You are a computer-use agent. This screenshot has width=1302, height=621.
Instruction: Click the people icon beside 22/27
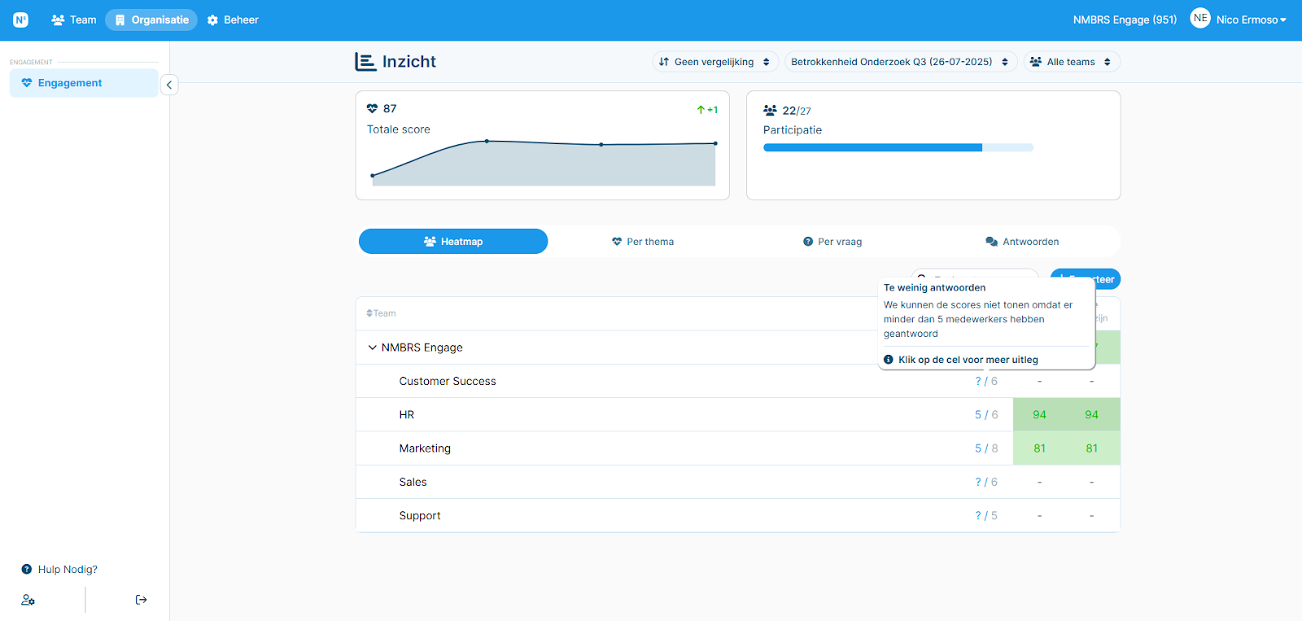[x=770, y=110]
